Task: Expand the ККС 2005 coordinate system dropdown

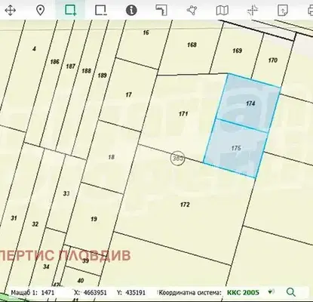Action: pyautogui.click(x=270, y=292)
